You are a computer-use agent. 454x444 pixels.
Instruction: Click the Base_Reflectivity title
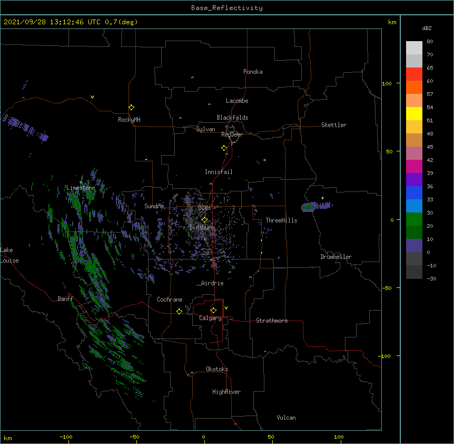click(227, 8)
